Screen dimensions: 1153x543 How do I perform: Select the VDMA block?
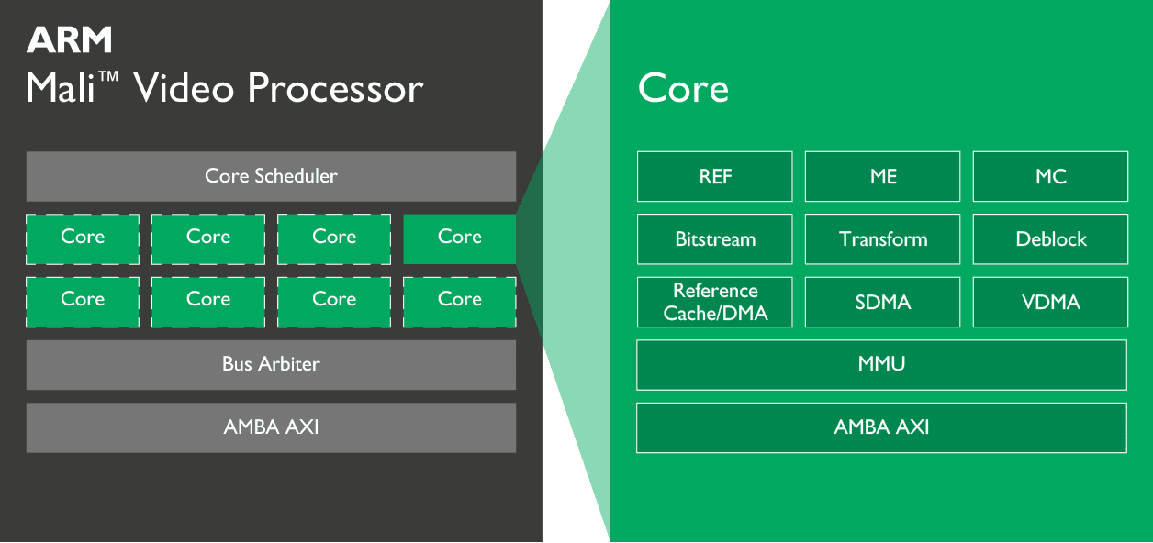1050,303
